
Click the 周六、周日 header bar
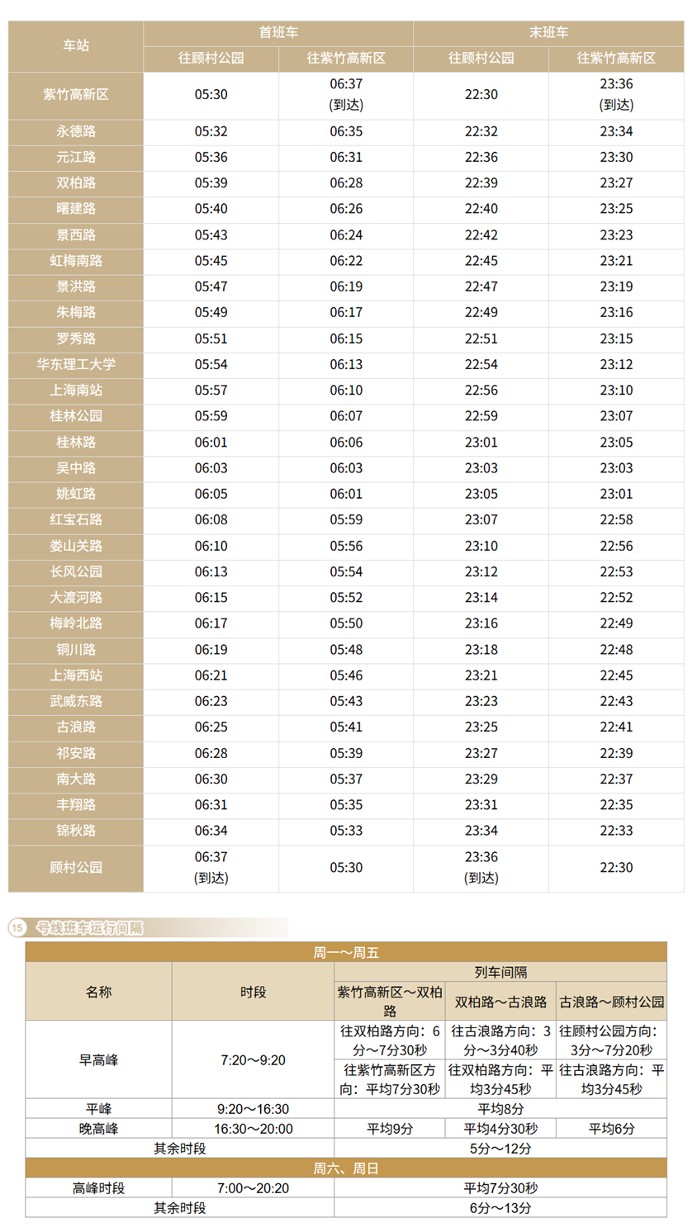pos(346,1168)
